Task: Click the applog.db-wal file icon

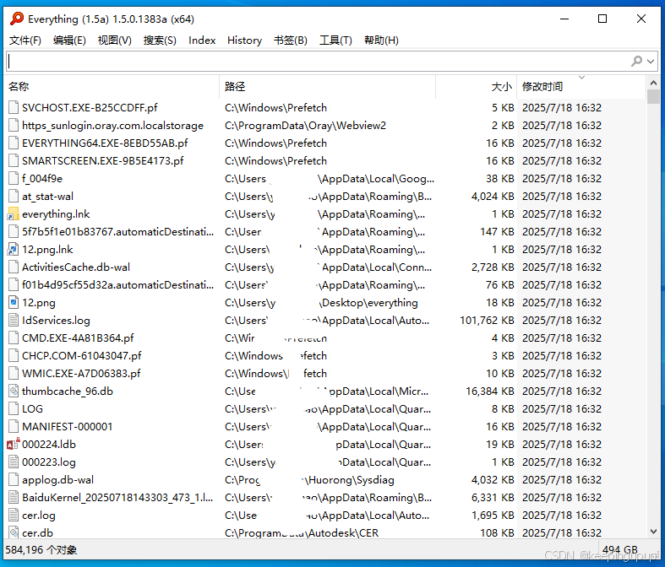Action: [x=14, y=479]
